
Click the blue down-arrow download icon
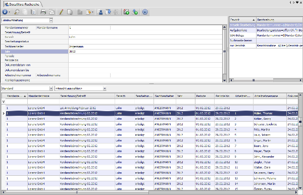pyautogui.click(x=108, y=12)
